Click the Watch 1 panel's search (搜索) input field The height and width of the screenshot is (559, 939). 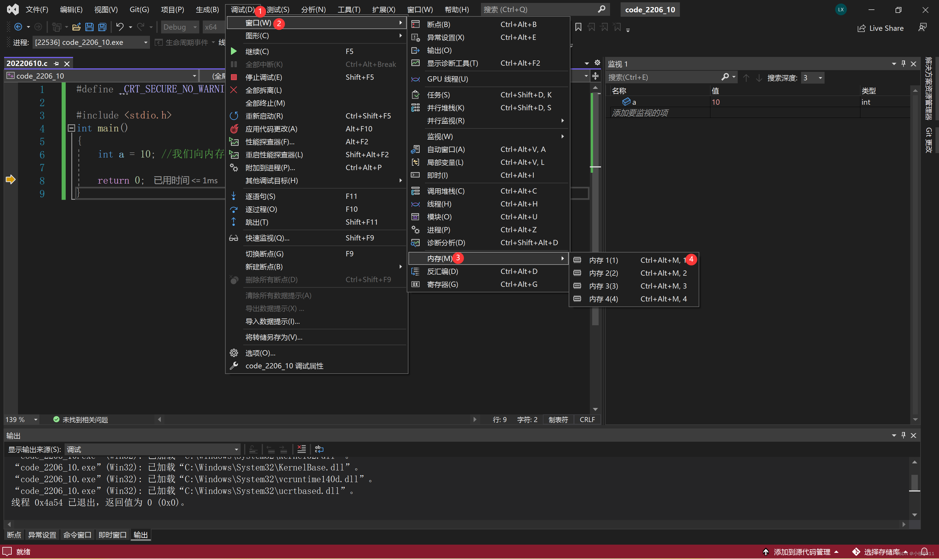663,78
